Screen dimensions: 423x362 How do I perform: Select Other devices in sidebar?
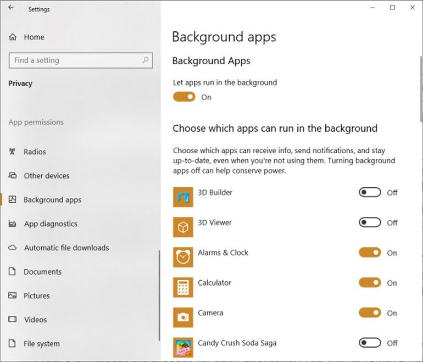(80, 176)
